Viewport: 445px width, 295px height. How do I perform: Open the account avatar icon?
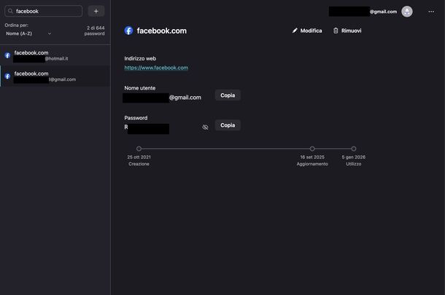coord(406,12)
